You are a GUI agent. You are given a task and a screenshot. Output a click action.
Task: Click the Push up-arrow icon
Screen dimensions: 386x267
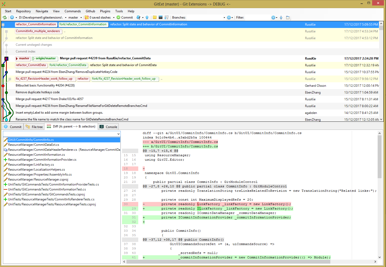147,18
